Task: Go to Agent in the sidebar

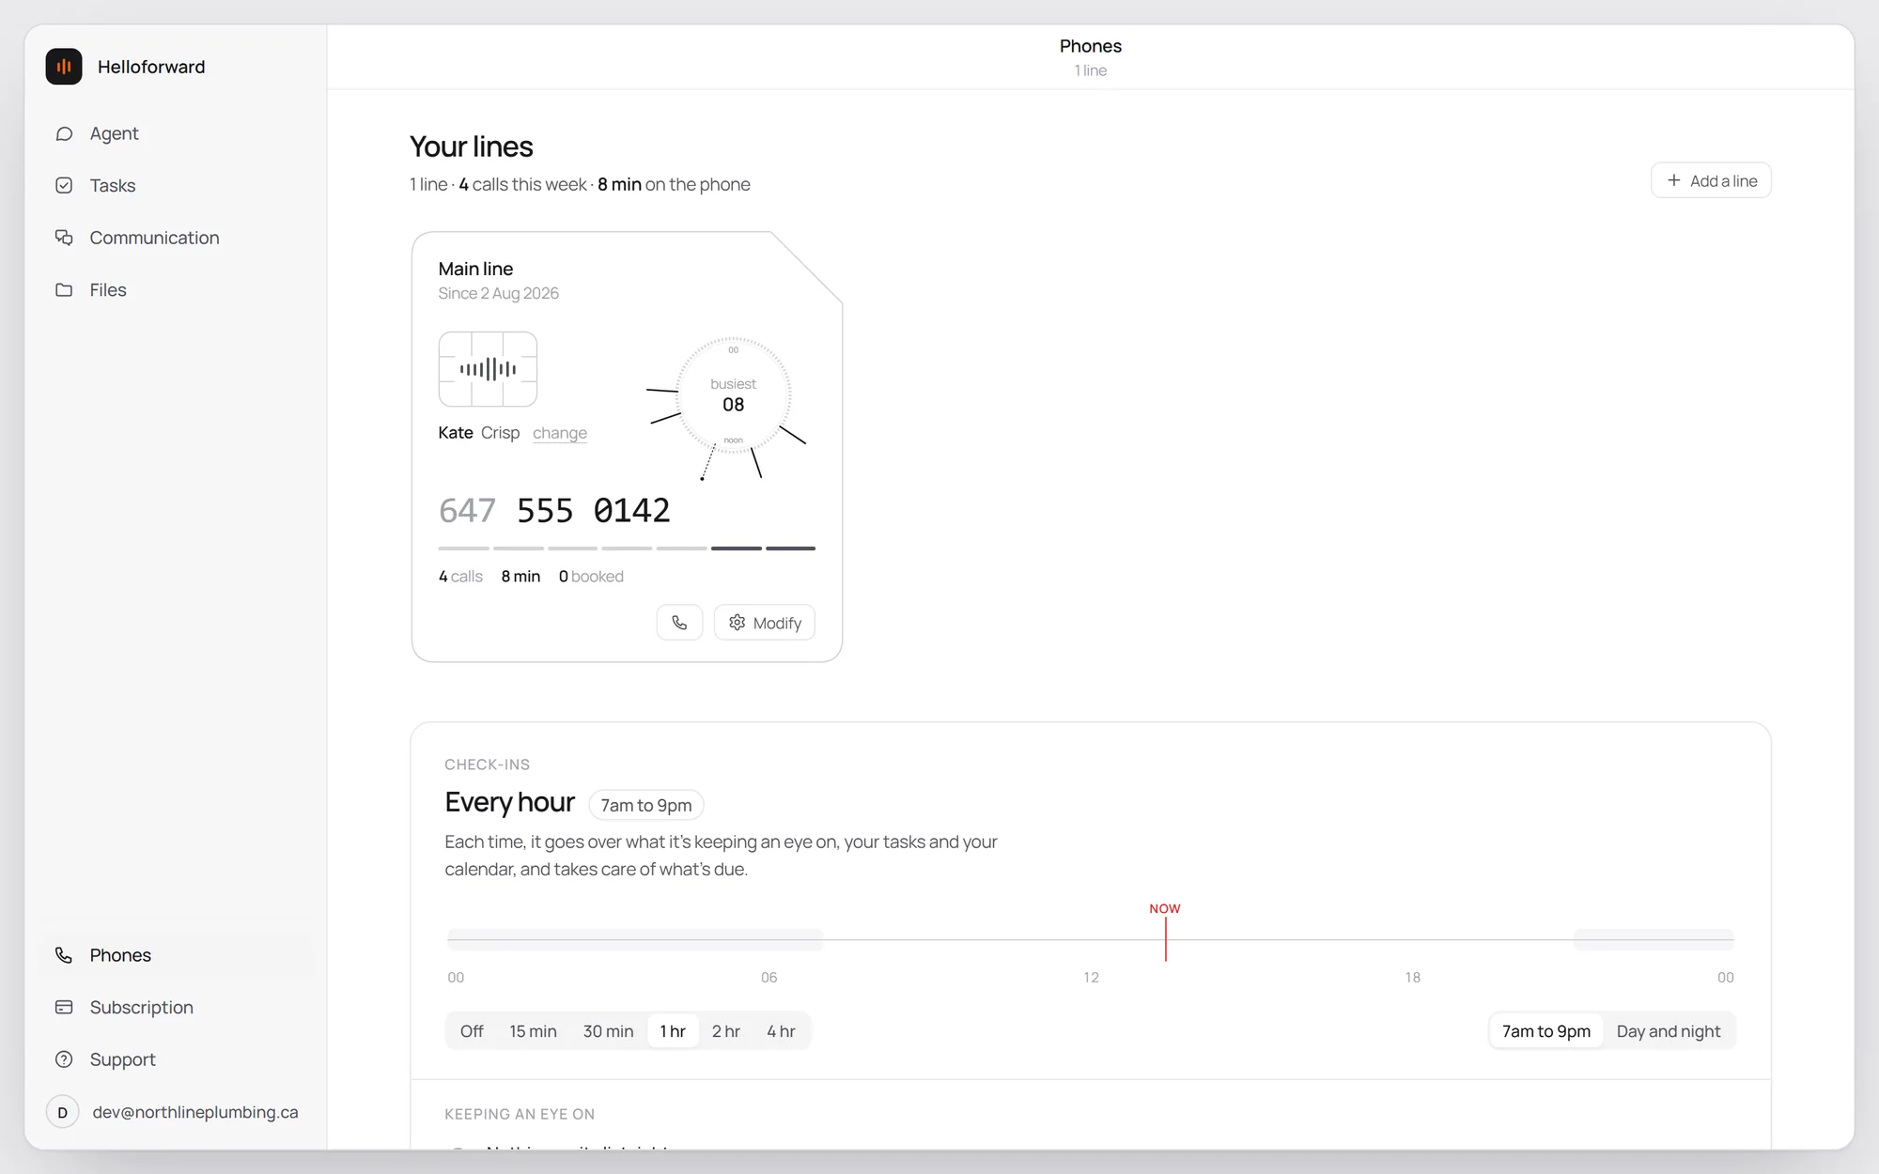Action: (179, 133)
